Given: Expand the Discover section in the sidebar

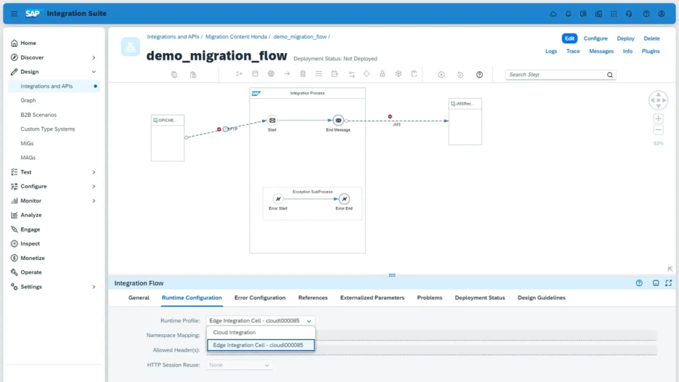Looking at the screenshot, I should [x=93, y=58].
